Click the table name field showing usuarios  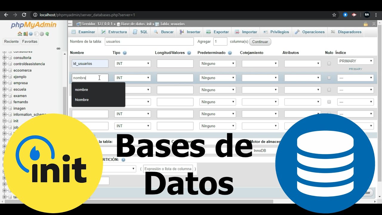click(x=149, y=42)
